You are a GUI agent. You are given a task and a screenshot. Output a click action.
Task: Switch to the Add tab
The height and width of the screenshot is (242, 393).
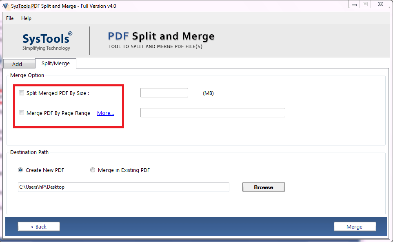pos(19,64)
